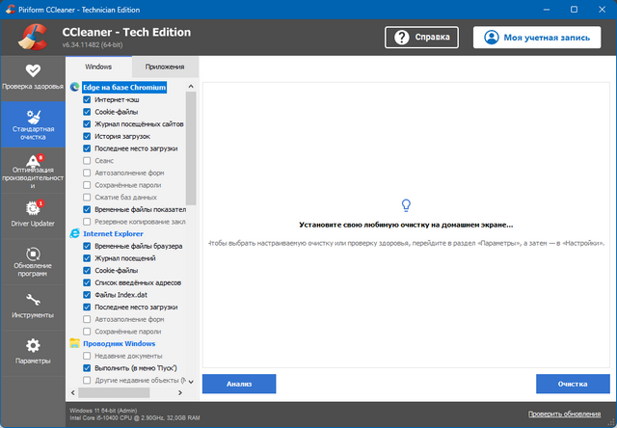Screen dimensions: 617x428
Task: Uncheck the Интернет-кэш checkbox under Edge
Action: point(88,99)
